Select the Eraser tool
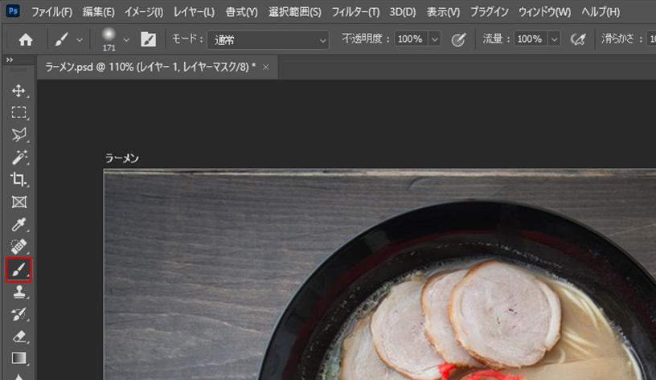The height and width of the screenshot is (380, 656). [18, 336]
